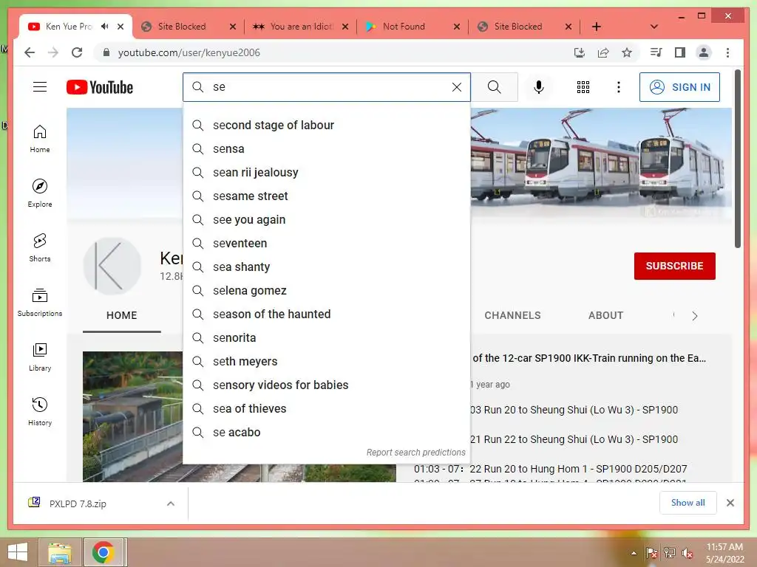Viewport: 757px width, 567px height.
Task: Share this page from address bar
Action: coord(603,52)
